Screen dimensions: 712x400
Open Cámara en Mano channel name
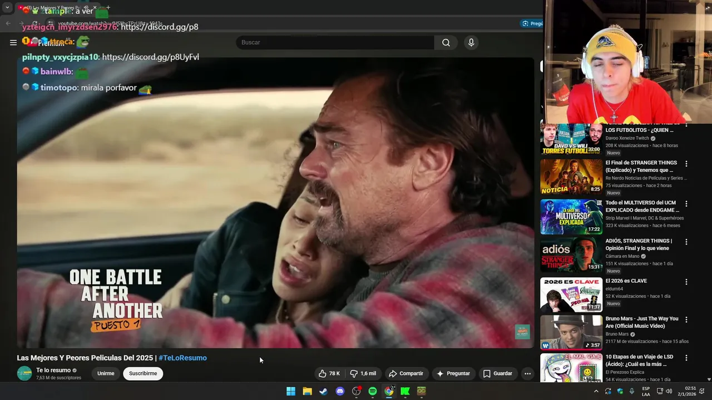click(622, 256)
